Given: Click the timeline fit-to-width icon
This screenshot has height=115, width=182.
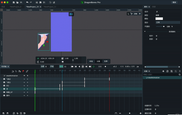Looking at the screenshot, I should point(116,113).
